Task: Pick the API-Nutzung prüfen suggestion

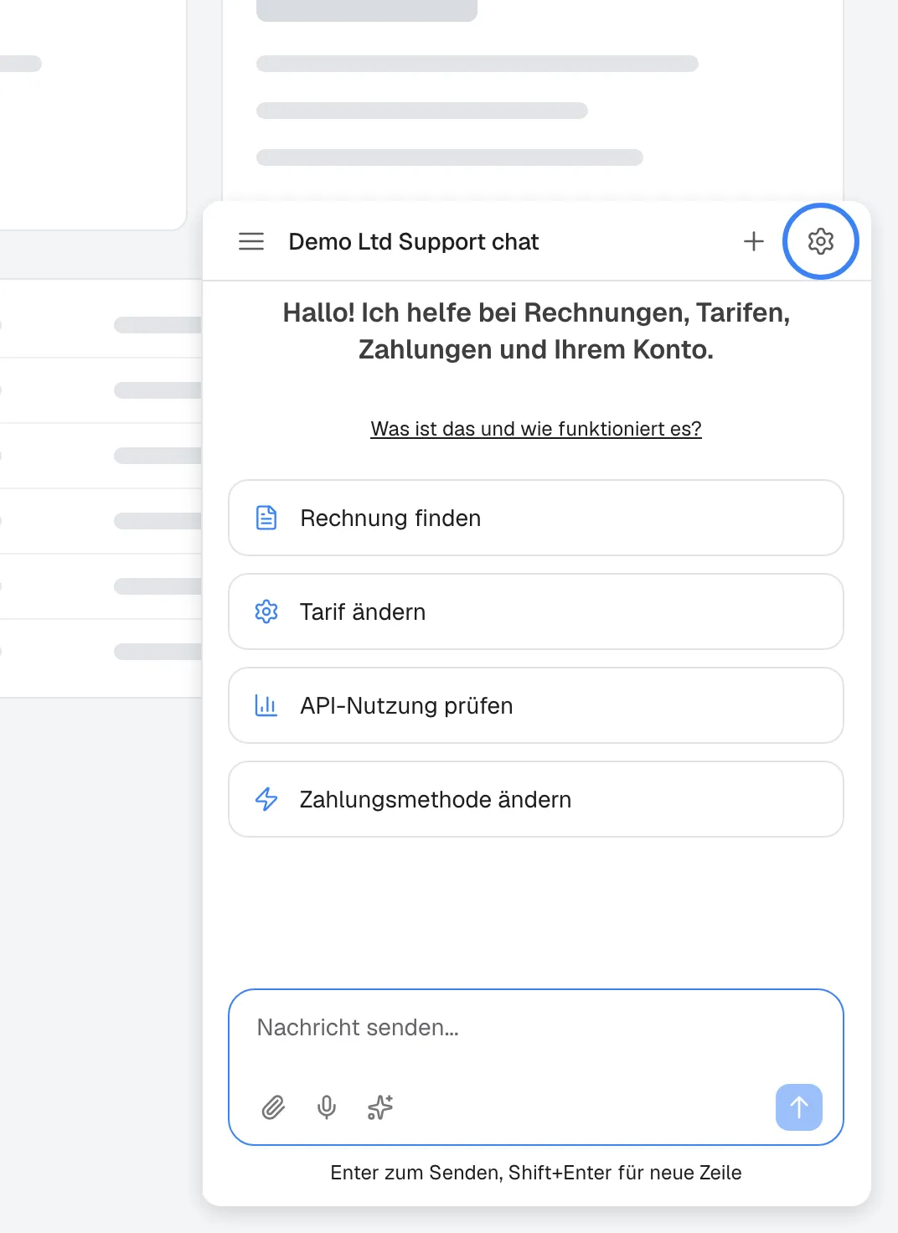Action: click(536, 705)
